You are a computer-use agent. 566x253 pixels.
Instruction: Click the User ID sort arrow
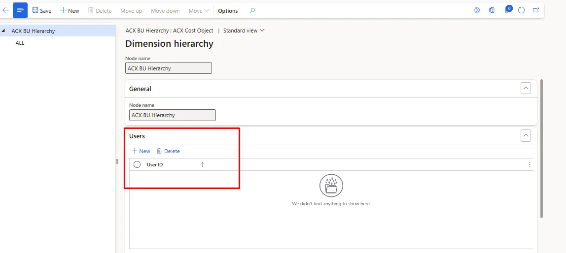(202, 164)
